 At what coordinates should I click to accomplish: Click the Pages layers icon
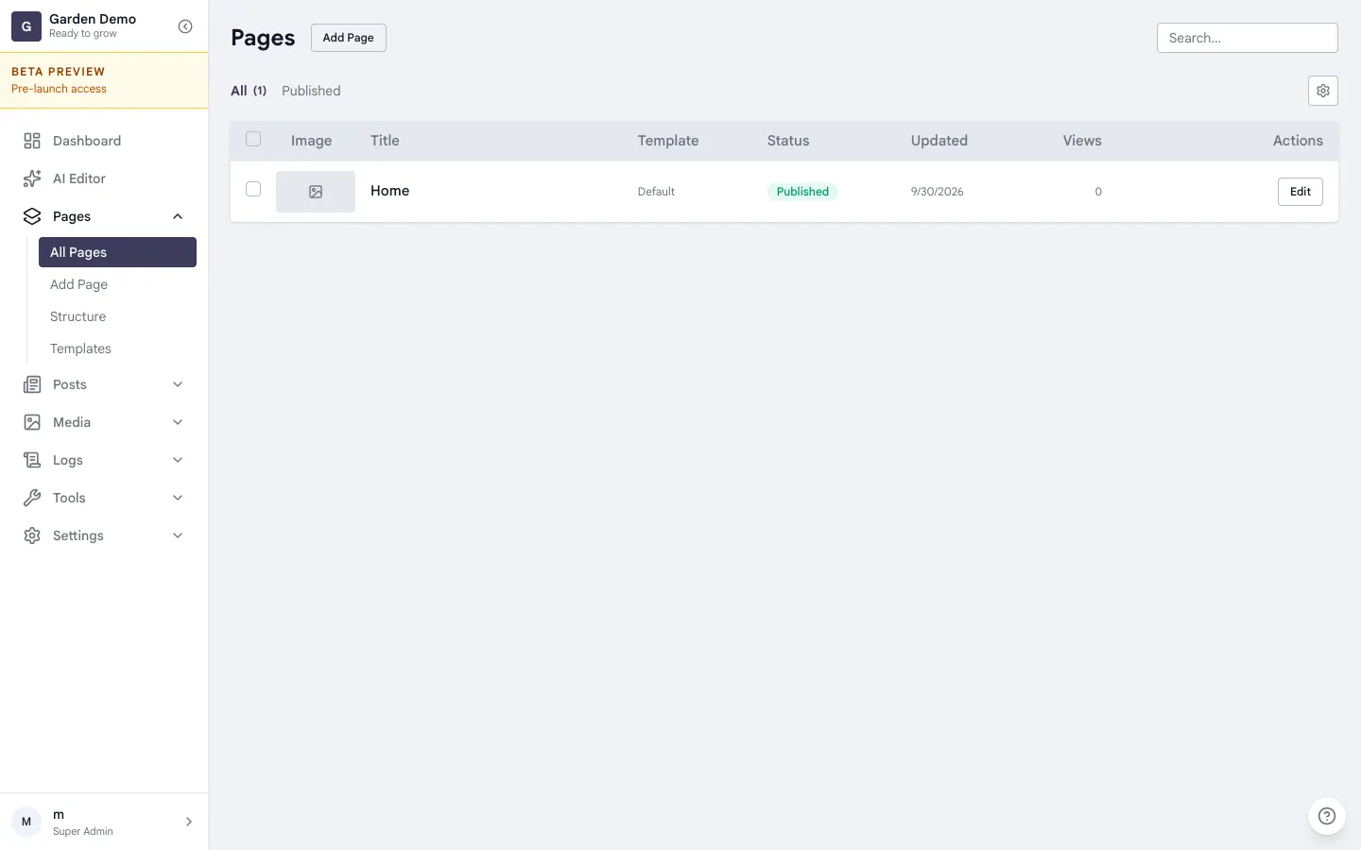tap(32, 216)
